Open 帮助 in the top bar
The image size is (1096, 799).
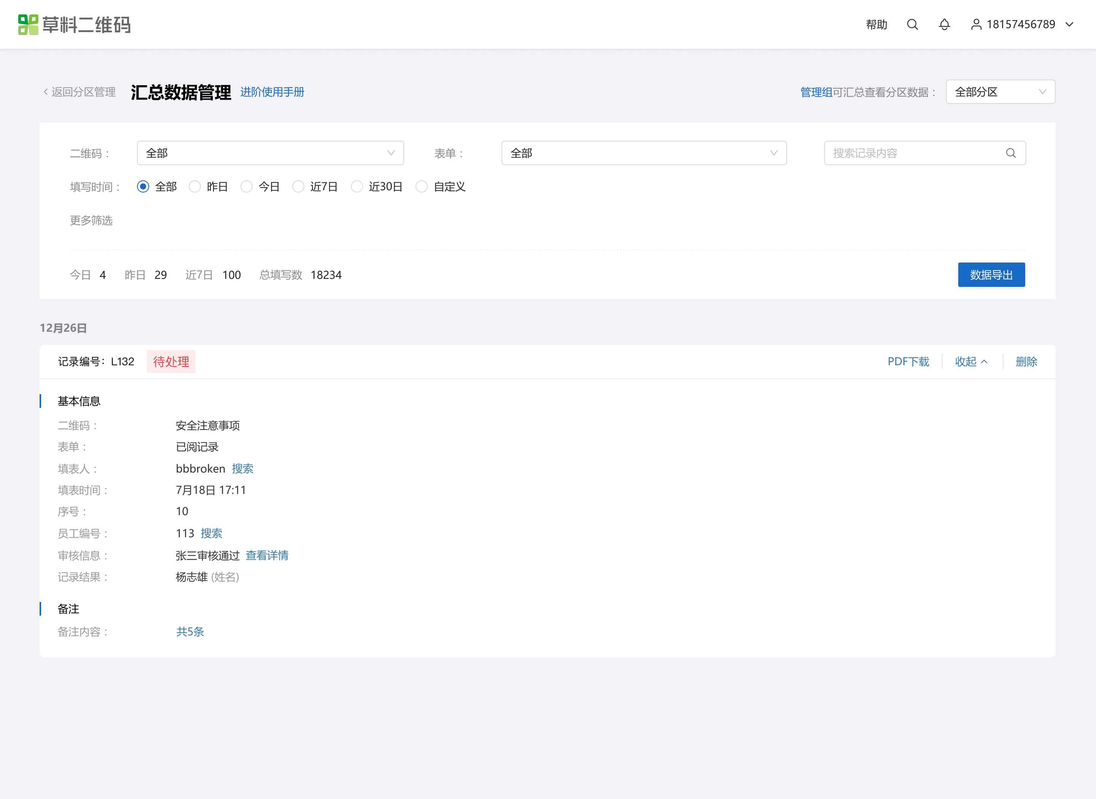pyautogui.click(x=876, y=24)
